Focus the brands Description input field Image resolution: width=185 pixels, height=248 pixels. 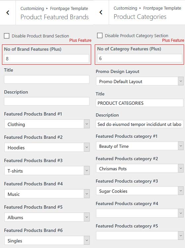pyautogui.click(x=47, y=101)
